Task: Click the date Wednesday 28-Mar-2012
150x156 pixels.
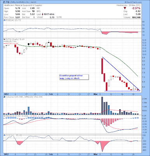Action: [x=129, y=5]
